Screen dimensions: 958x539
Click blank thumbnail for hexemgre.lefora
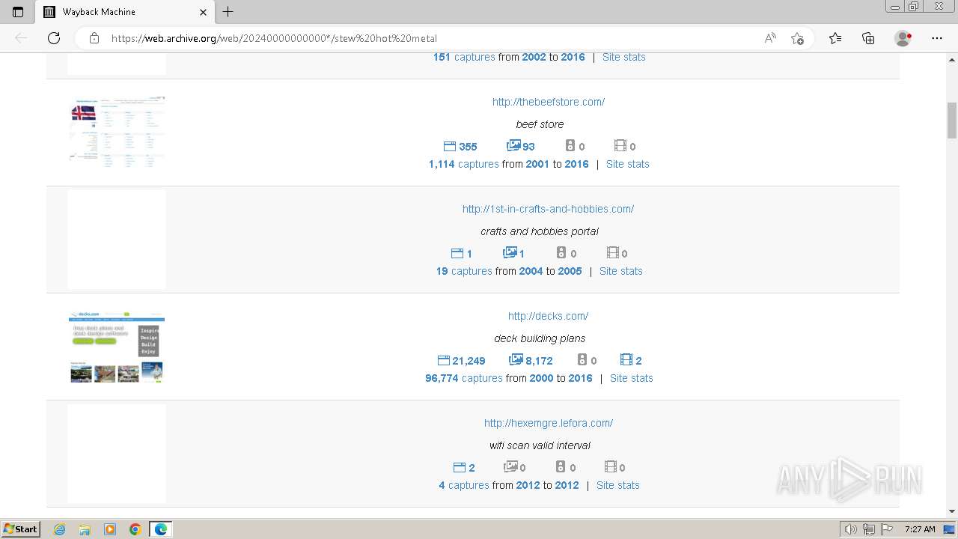(x=117, y=454)
